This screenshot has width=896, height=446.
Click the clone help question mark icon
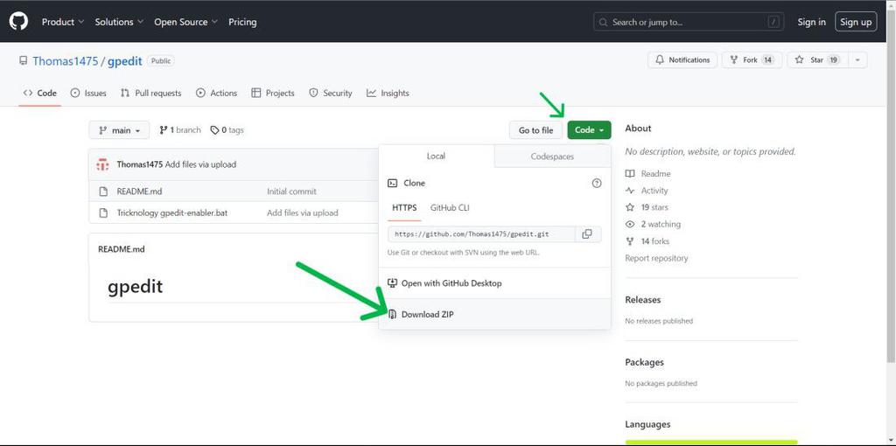pos(597,184)
